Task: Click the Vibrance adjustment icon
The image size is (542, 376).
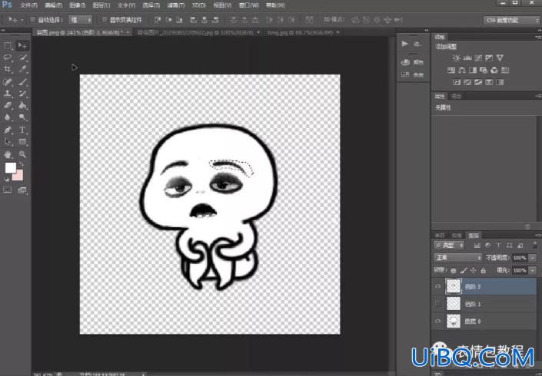Action: point(500,58)
